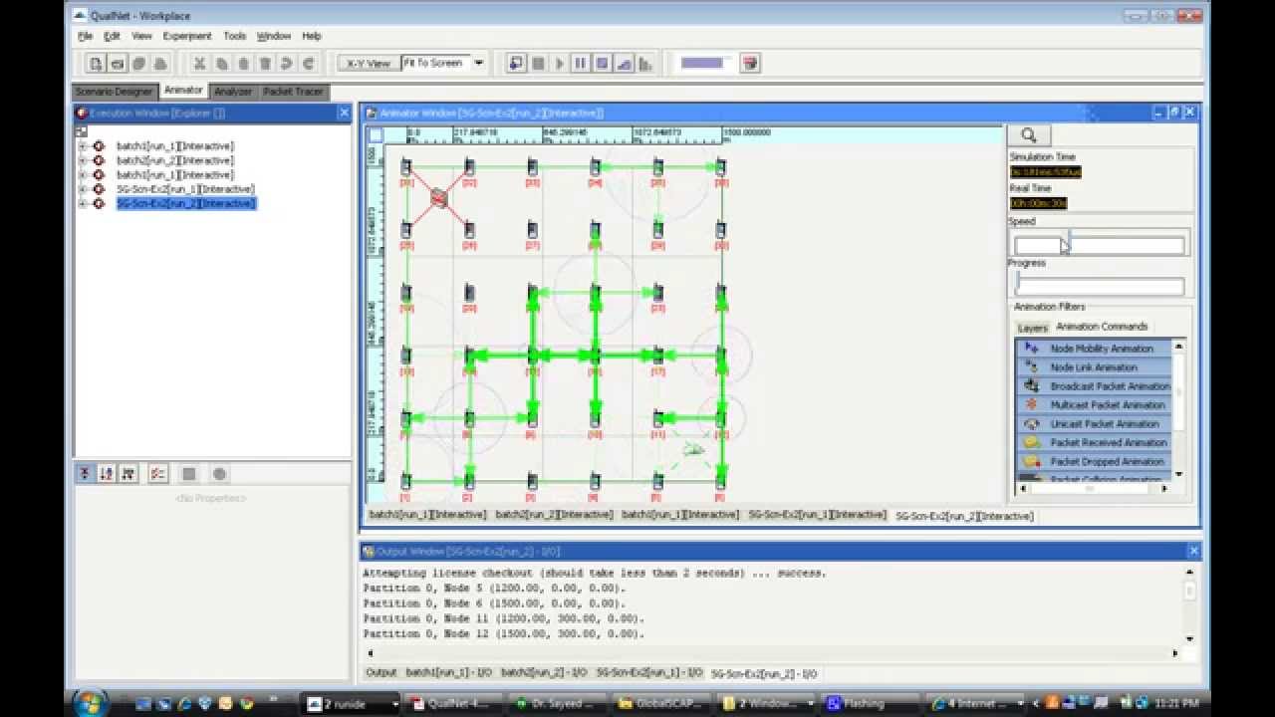The width and height of the screenshot is (1275, 717).
Task: Click the second properties panel sort icon
Action: pyautogui.click(x=107, y=474)
